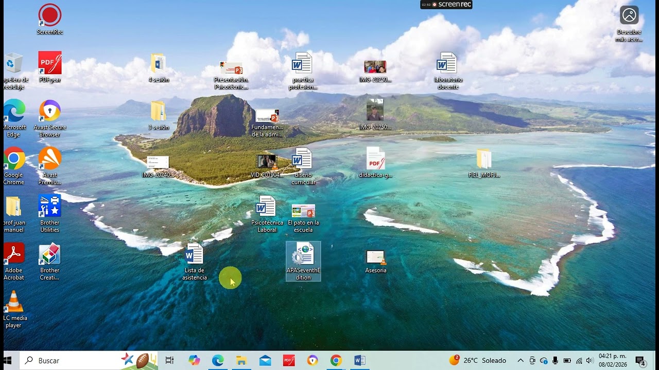Click the screenrec recording indicator overlay
659x370 pixels.
point(446,4)
